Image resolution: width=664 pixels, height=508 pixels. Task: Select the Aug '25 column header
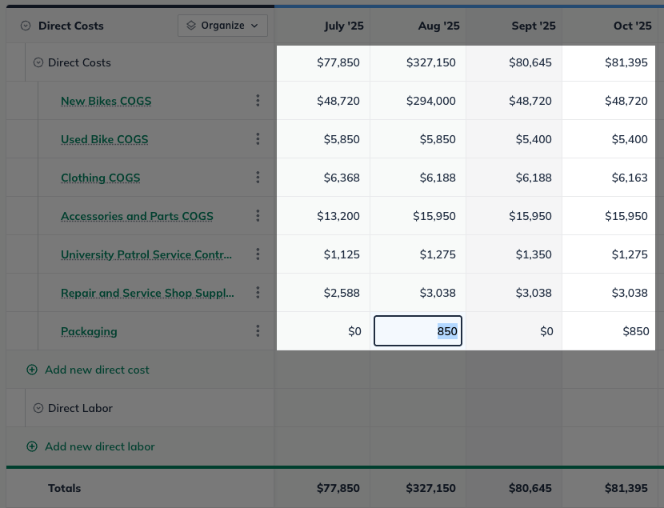coord(438,25)
